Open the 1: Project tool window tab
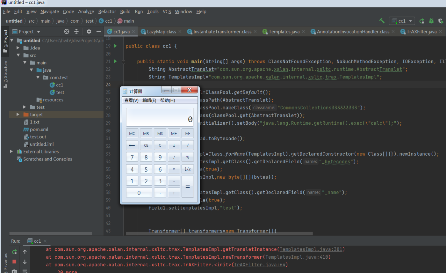The image size is (446, 273). (x=5, y=41)
